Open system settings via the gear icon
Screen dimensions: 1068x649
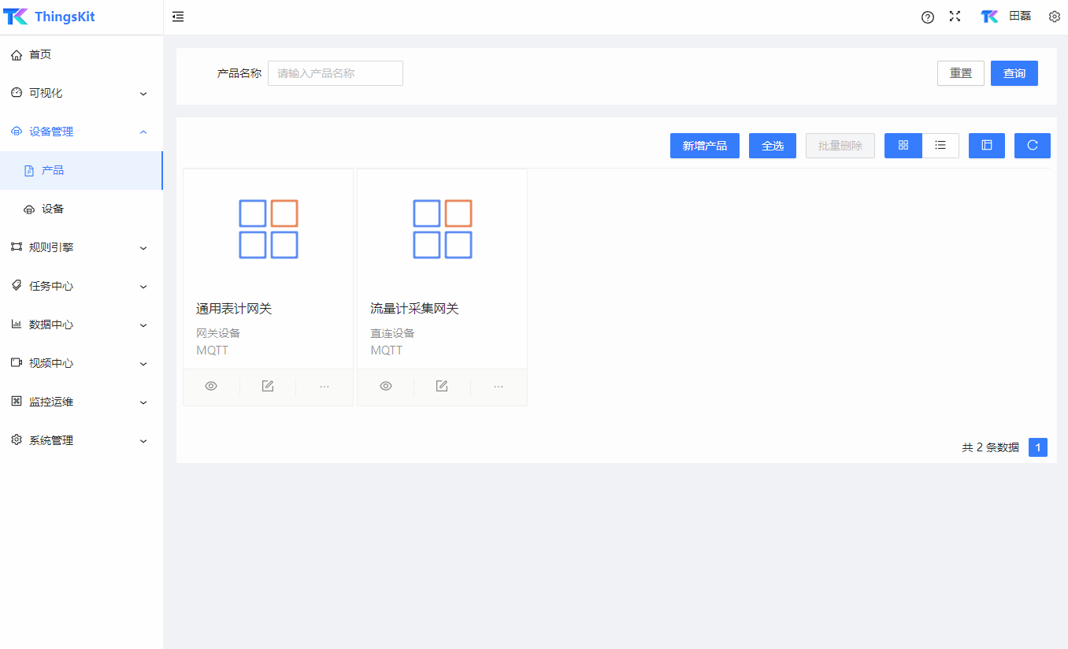click(1054, 16)
